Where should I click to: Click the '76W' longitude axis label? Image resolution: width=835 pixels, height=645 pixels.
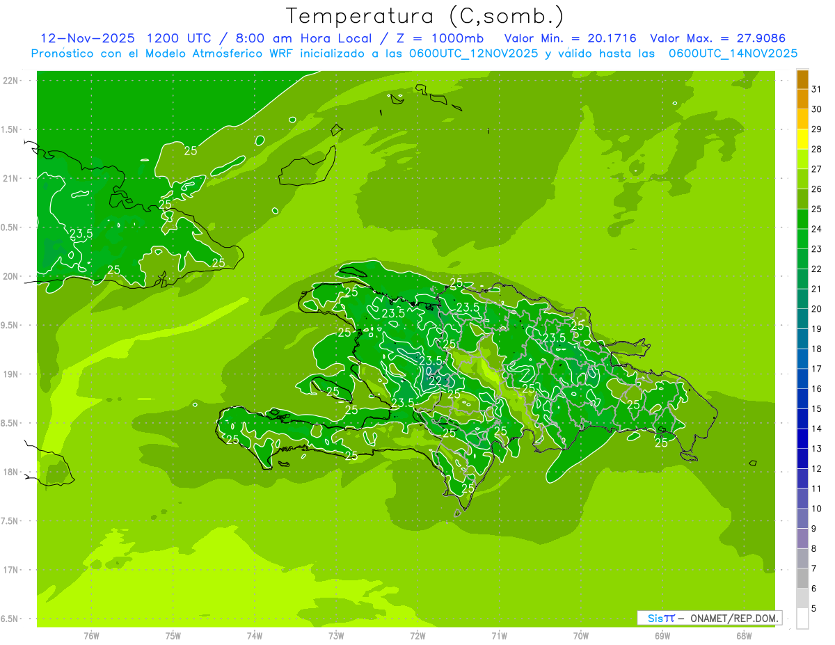(x=91, y=636)
